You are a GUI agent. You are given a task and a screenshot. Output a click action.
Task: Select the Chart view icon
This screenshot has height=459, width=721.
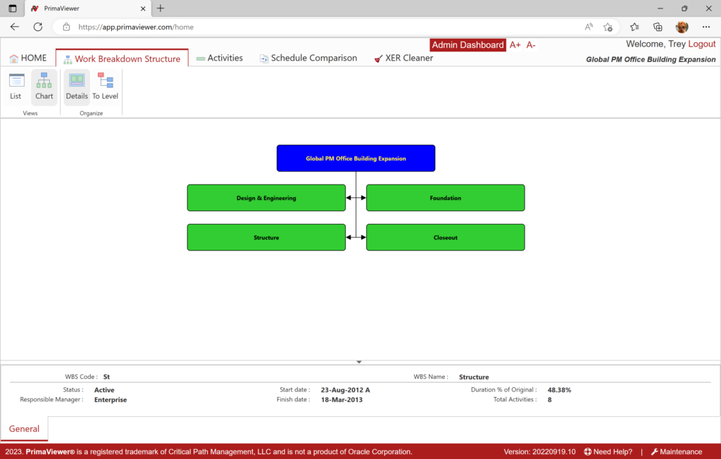(x=44, y=87)
